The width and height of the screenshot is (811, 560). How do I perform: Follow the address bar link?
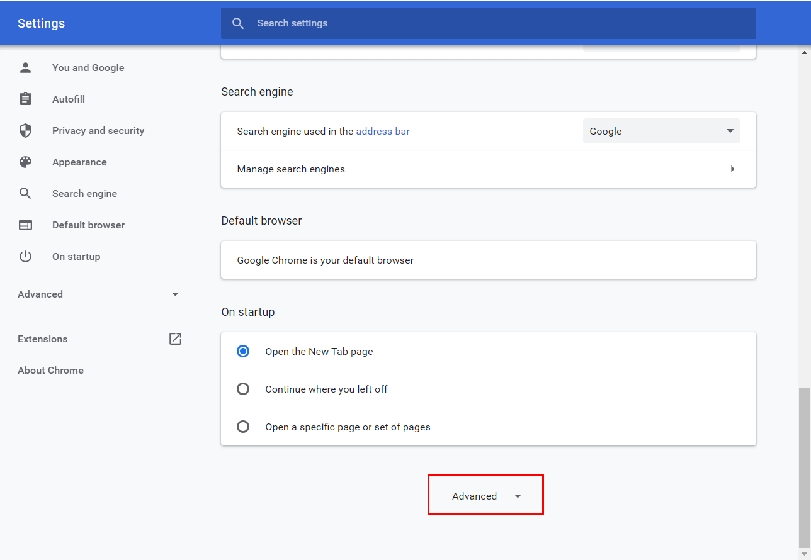tap(383, 131)
